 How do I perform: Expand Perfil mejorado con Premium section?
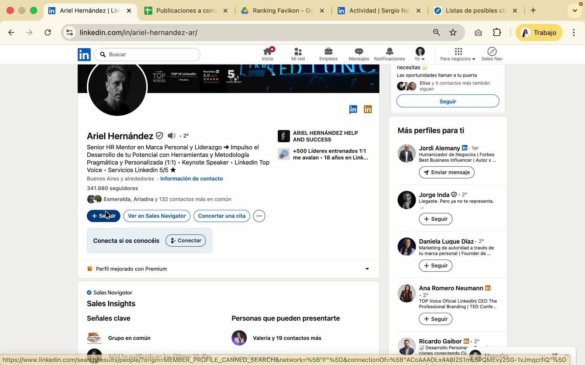(367, 269)
